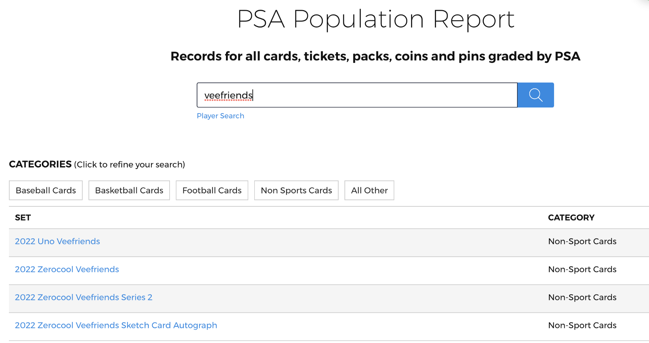Filter by Basketball Cards category
Viewport: 649px width, 343px height.
(129, 190)
